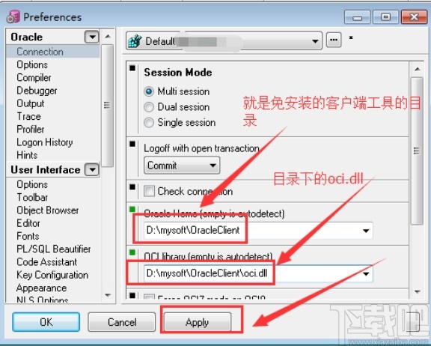Image resolution: width=431 pixels, height=346 pixels.
Task: Open the Logon History preferences page
Action: click(x=45, y=142)
